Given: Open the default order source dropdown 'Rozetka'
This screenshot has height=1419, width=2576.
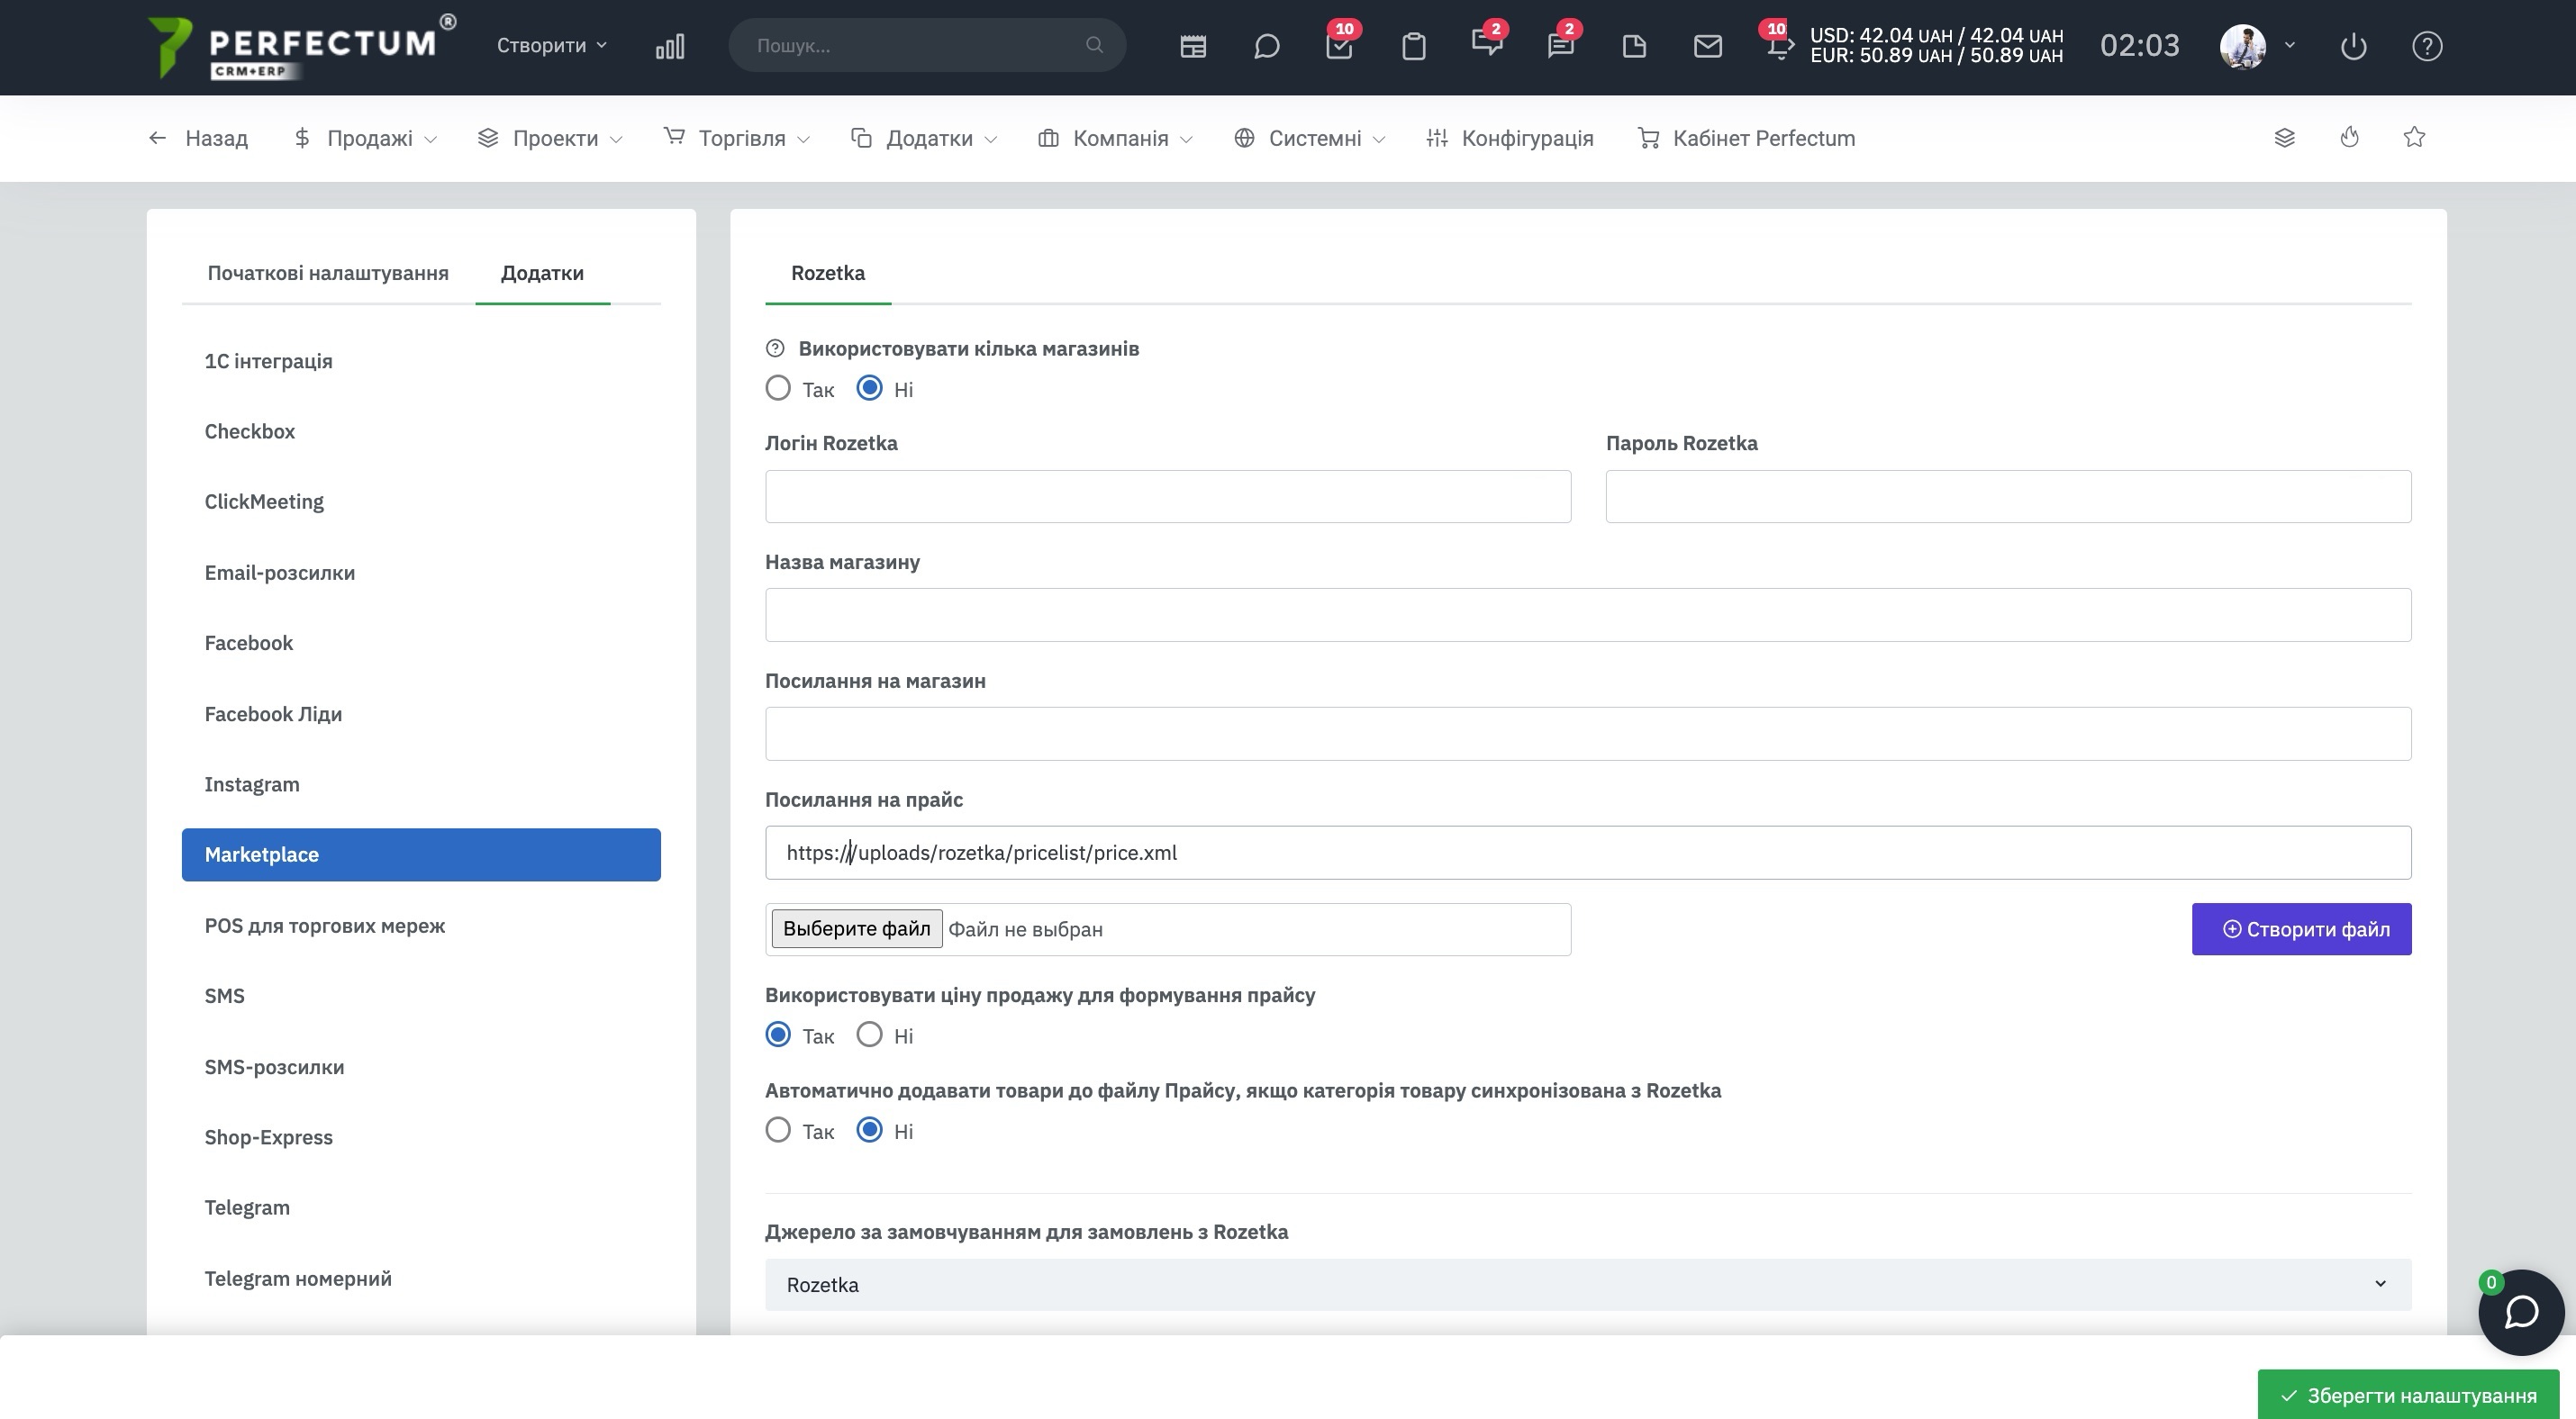Looking at the screenshot, I should coord(1587,1285).
